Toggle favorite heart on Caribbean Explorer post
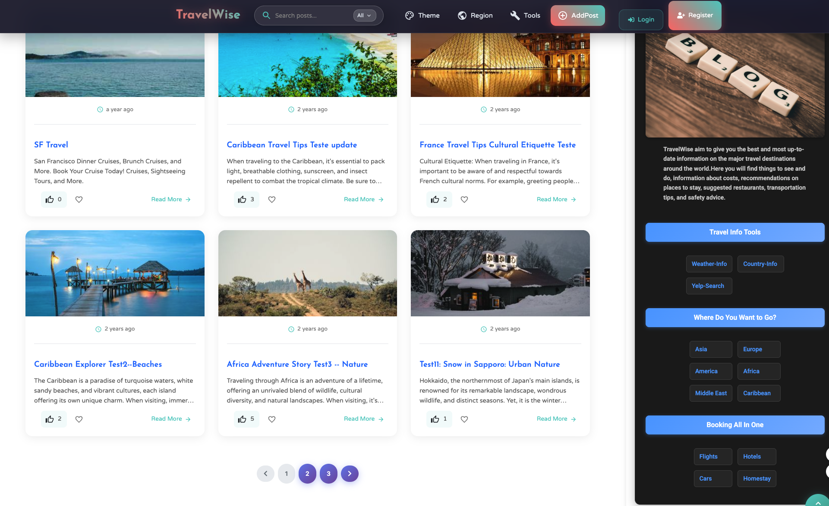The image size is (829, 506). 79,419
